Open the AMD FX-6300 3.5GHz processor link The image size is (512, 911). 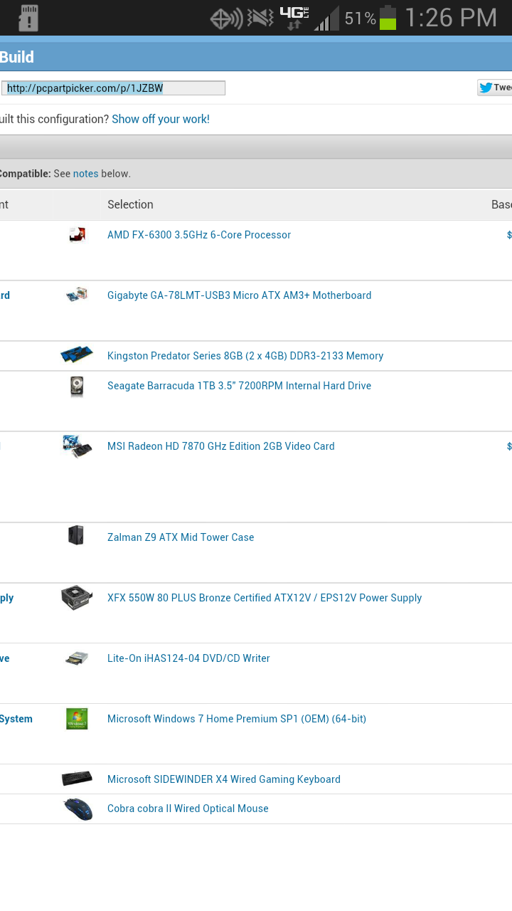click(x=199, y=235)
